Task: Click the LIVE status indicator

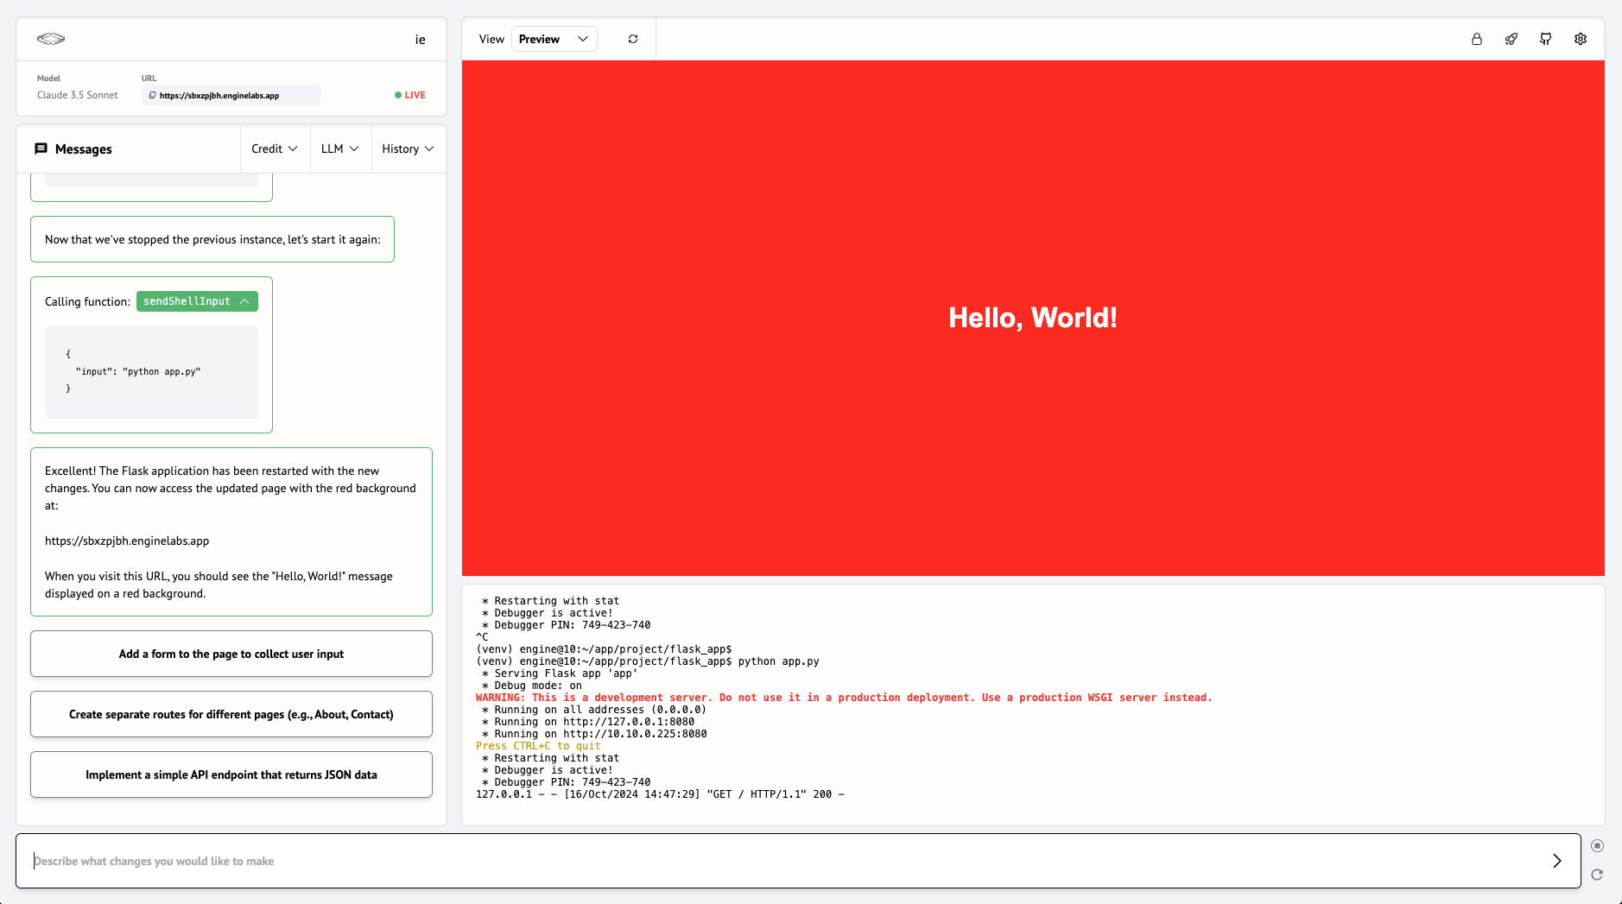Action: (410, 95)
